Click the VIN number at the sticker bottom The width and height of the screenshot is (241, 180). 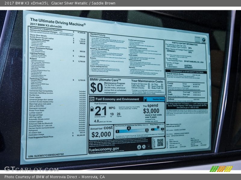pyautogui.click(x=46, y=155)
